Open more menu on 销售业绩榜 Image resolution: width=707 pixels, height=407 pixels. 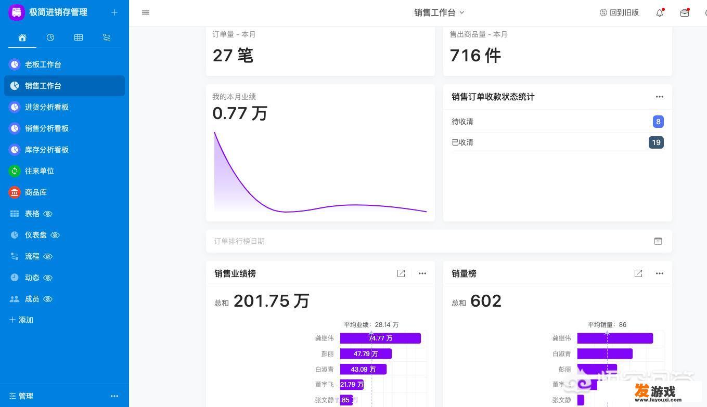pos(422,273)
